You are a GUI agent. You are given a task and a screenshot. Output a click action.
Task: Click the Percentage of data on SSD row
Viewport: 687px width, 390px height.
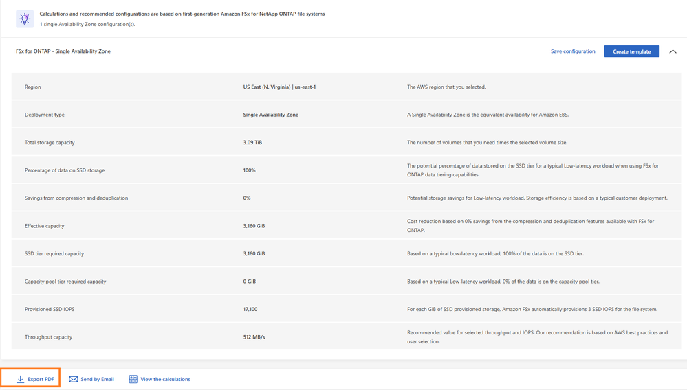pyautogui.click(x=65, y=170)
